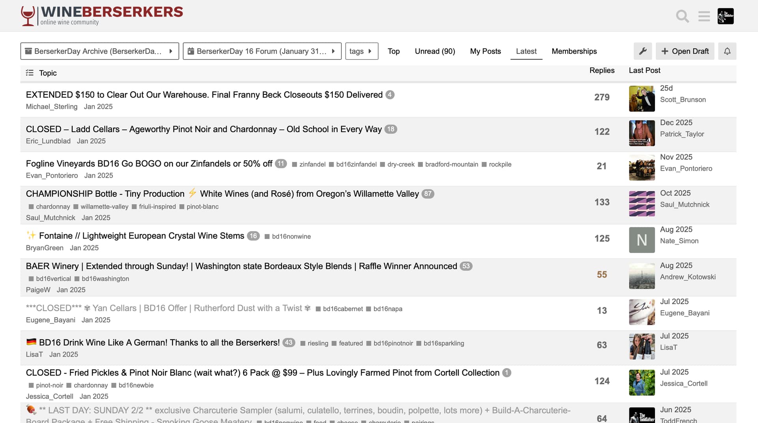Open the hamburger menu icon
This screenshot has height=423, width=758.
(x=704, y=16)
